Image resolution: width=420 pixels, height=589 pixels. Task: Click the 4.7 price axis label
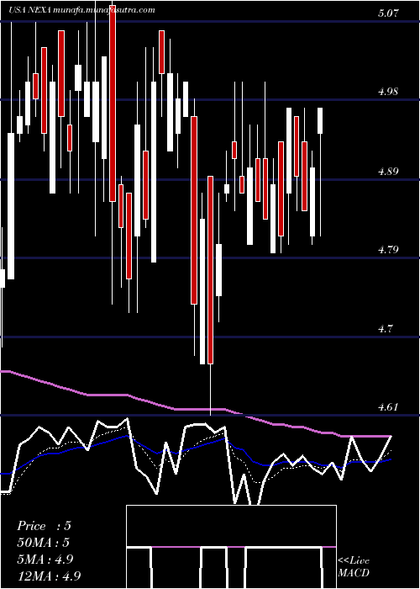pyautogui.click(x=386, y=329)
